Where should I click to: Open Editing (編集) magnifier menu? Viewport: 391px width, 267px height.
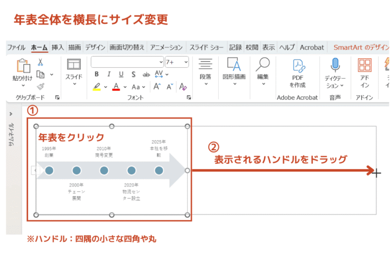click(x=263, y=71)
